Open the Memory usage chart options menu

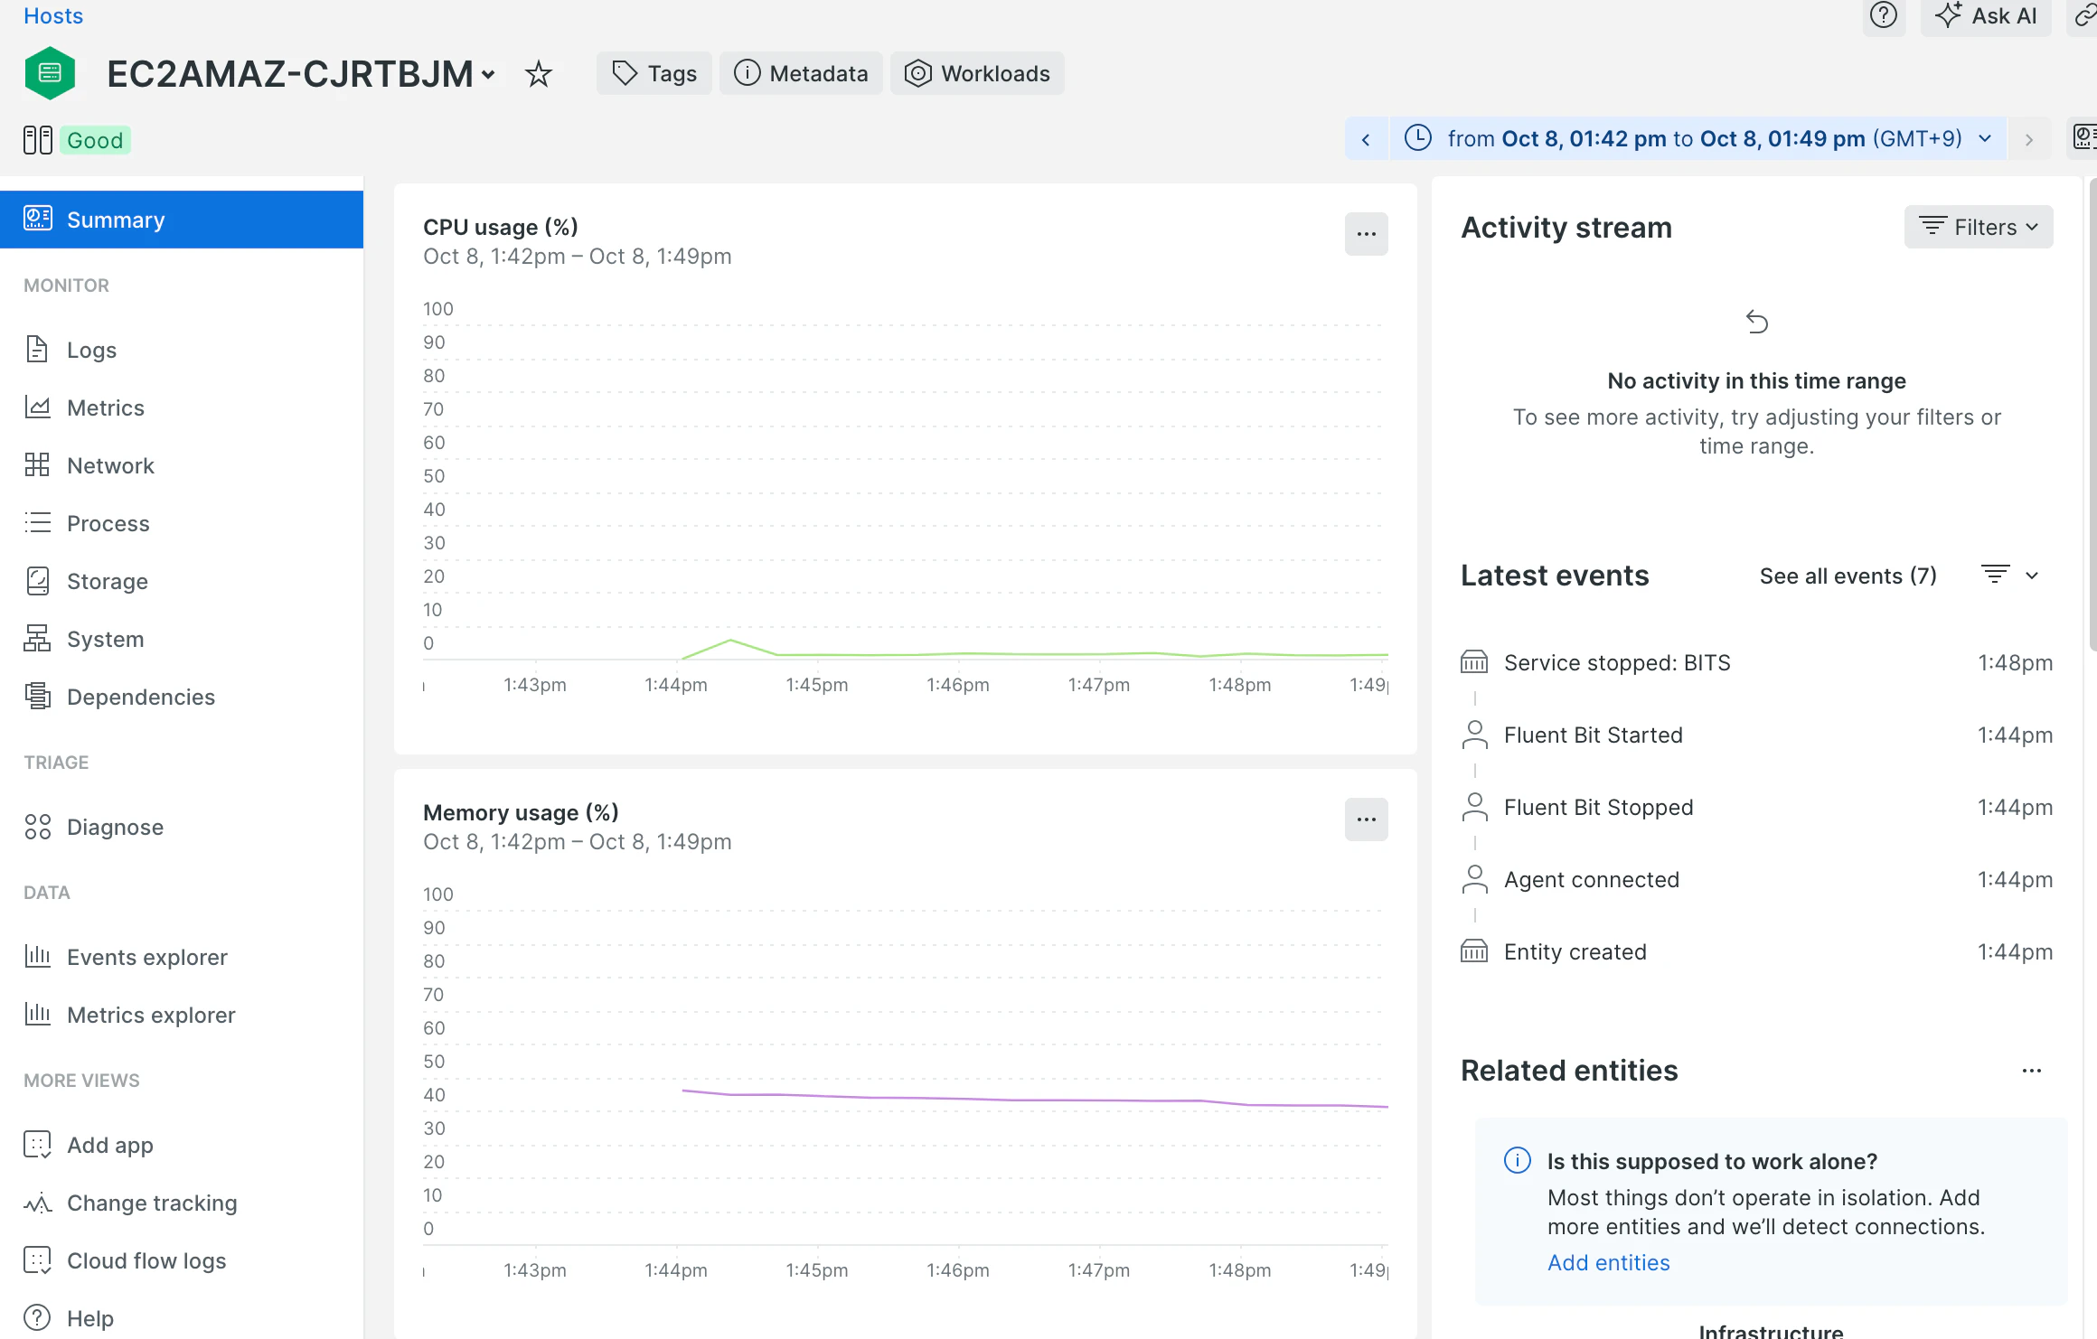1366,819
